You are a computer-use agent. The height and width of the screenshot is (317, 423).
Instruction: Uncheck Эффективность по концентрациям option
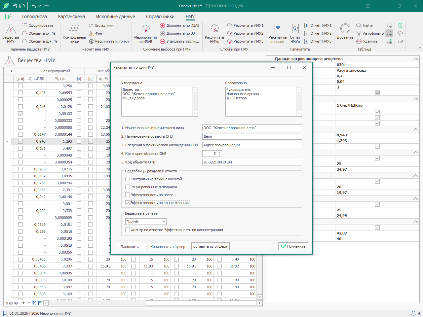pyautogui.click(x=128, y=203)
